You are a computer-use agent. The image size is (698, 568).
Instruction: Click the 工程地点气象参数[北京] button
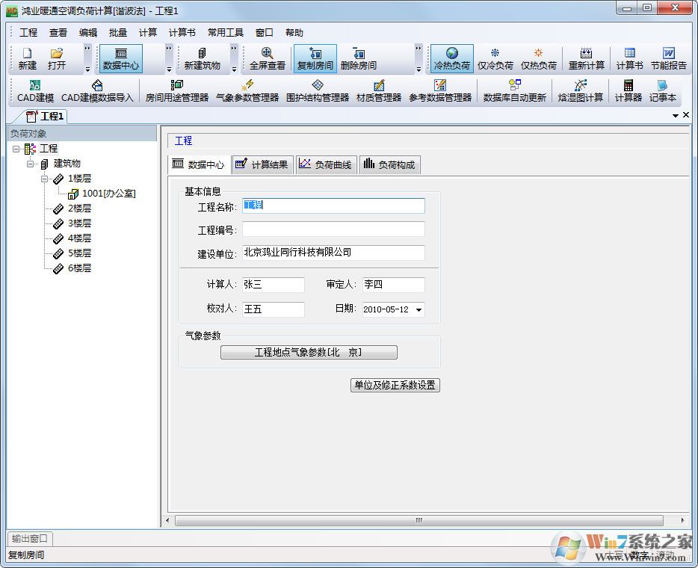309,352
